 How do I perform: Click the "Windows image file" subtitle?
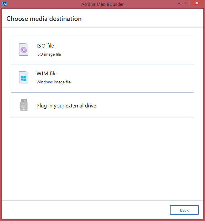click(x=54, y=82)
